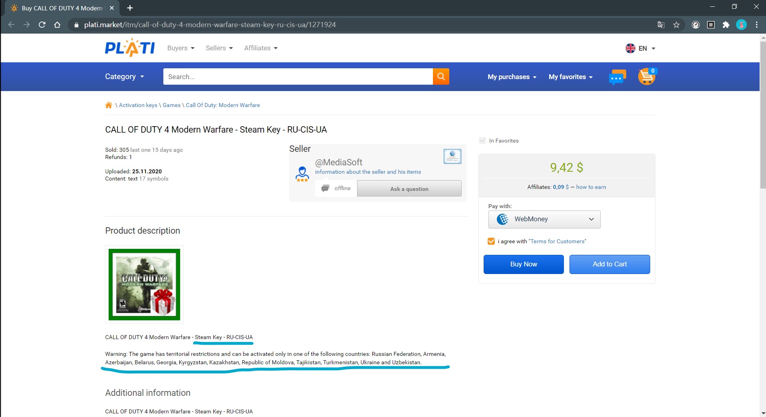
Task: Click the Additional information heading
Action: click(148, 393)
